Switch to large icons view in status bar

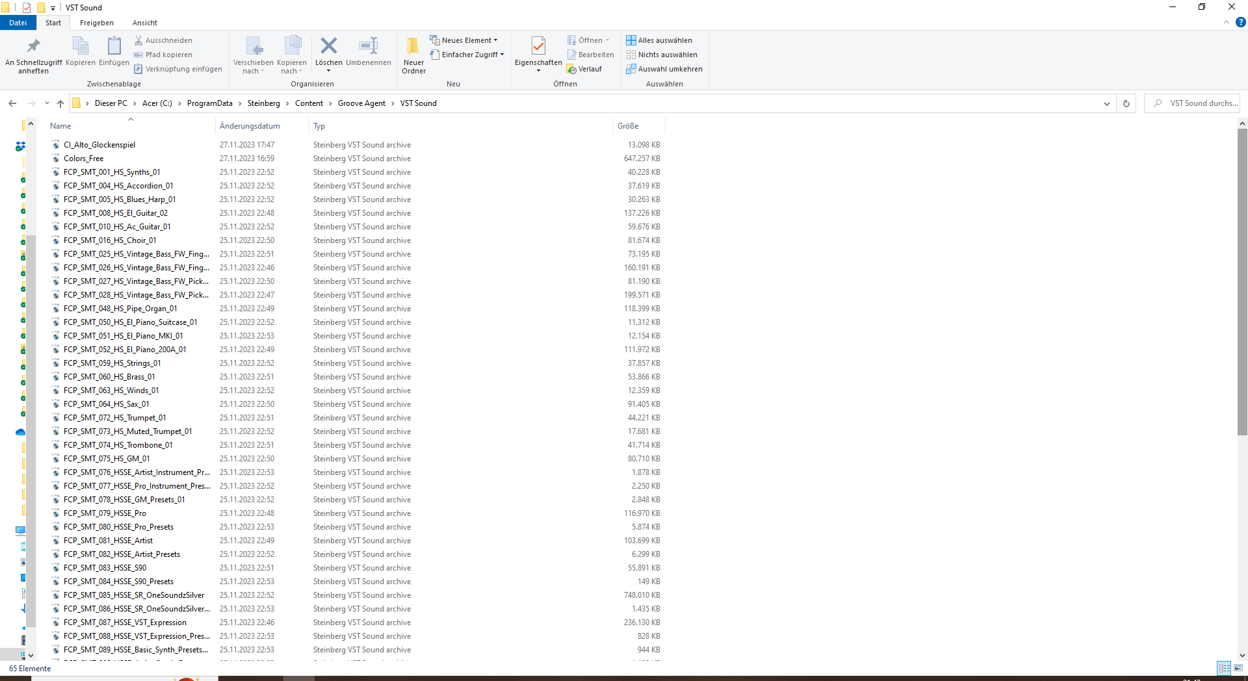[x=1238, y=668]
